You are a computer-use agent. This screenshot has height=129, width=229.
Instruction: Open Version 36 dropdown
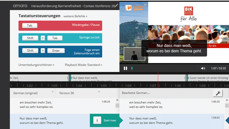pos(79,93)
